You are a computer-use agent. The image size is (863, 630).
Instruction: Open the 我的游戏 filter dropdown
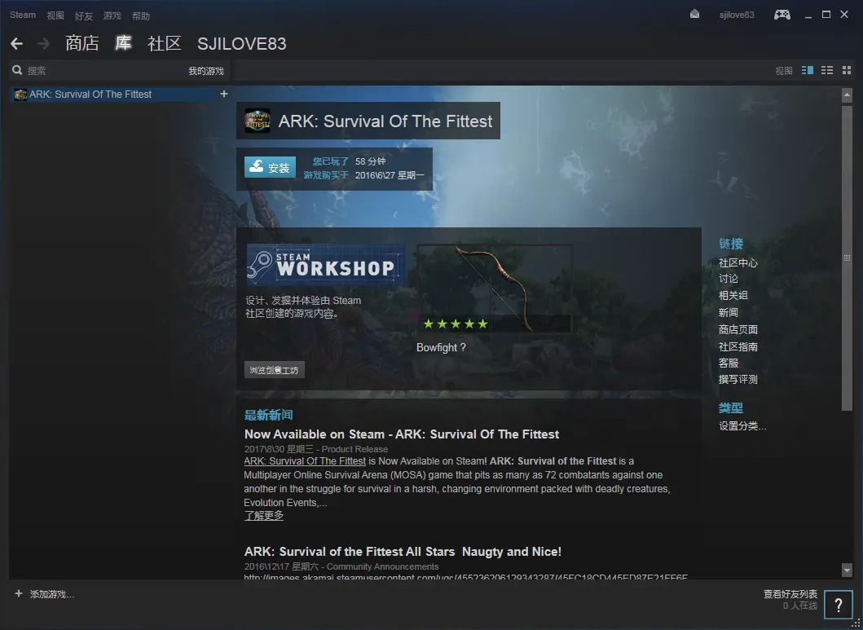(206, 71)
